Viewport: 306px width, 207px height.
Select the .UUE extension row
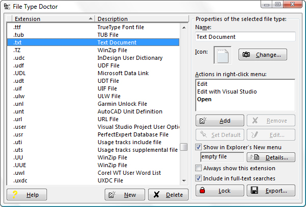click(93, 165)
